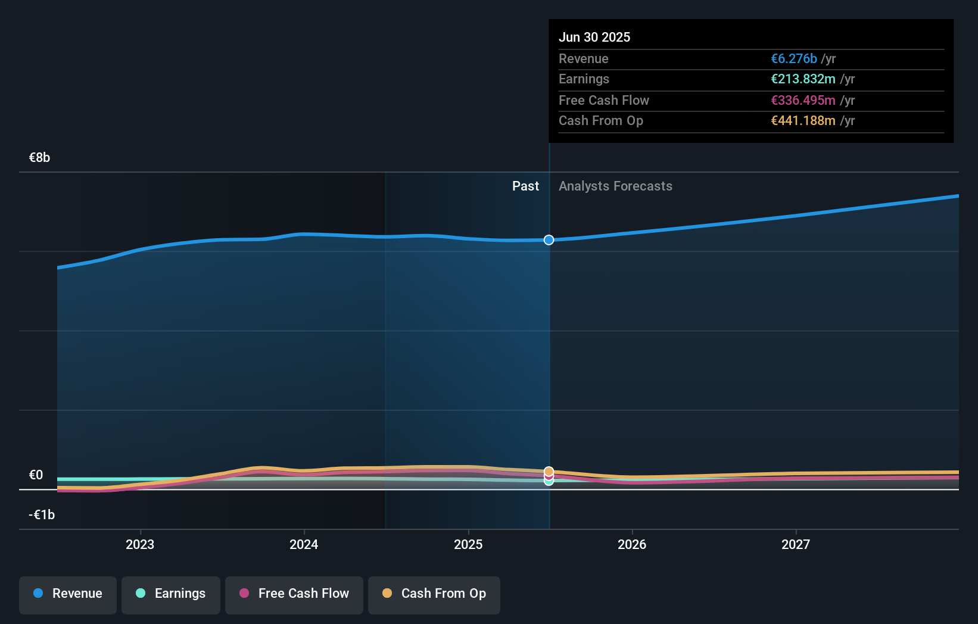The image size is (978, 624).
Task: Toggle the Revenue series visibility
Action: click(x=67, y=594)
